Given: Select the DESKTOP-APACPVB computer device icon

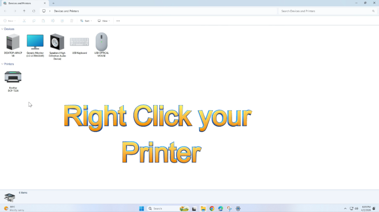Looking at the screenshot, I should coord(13,42).
